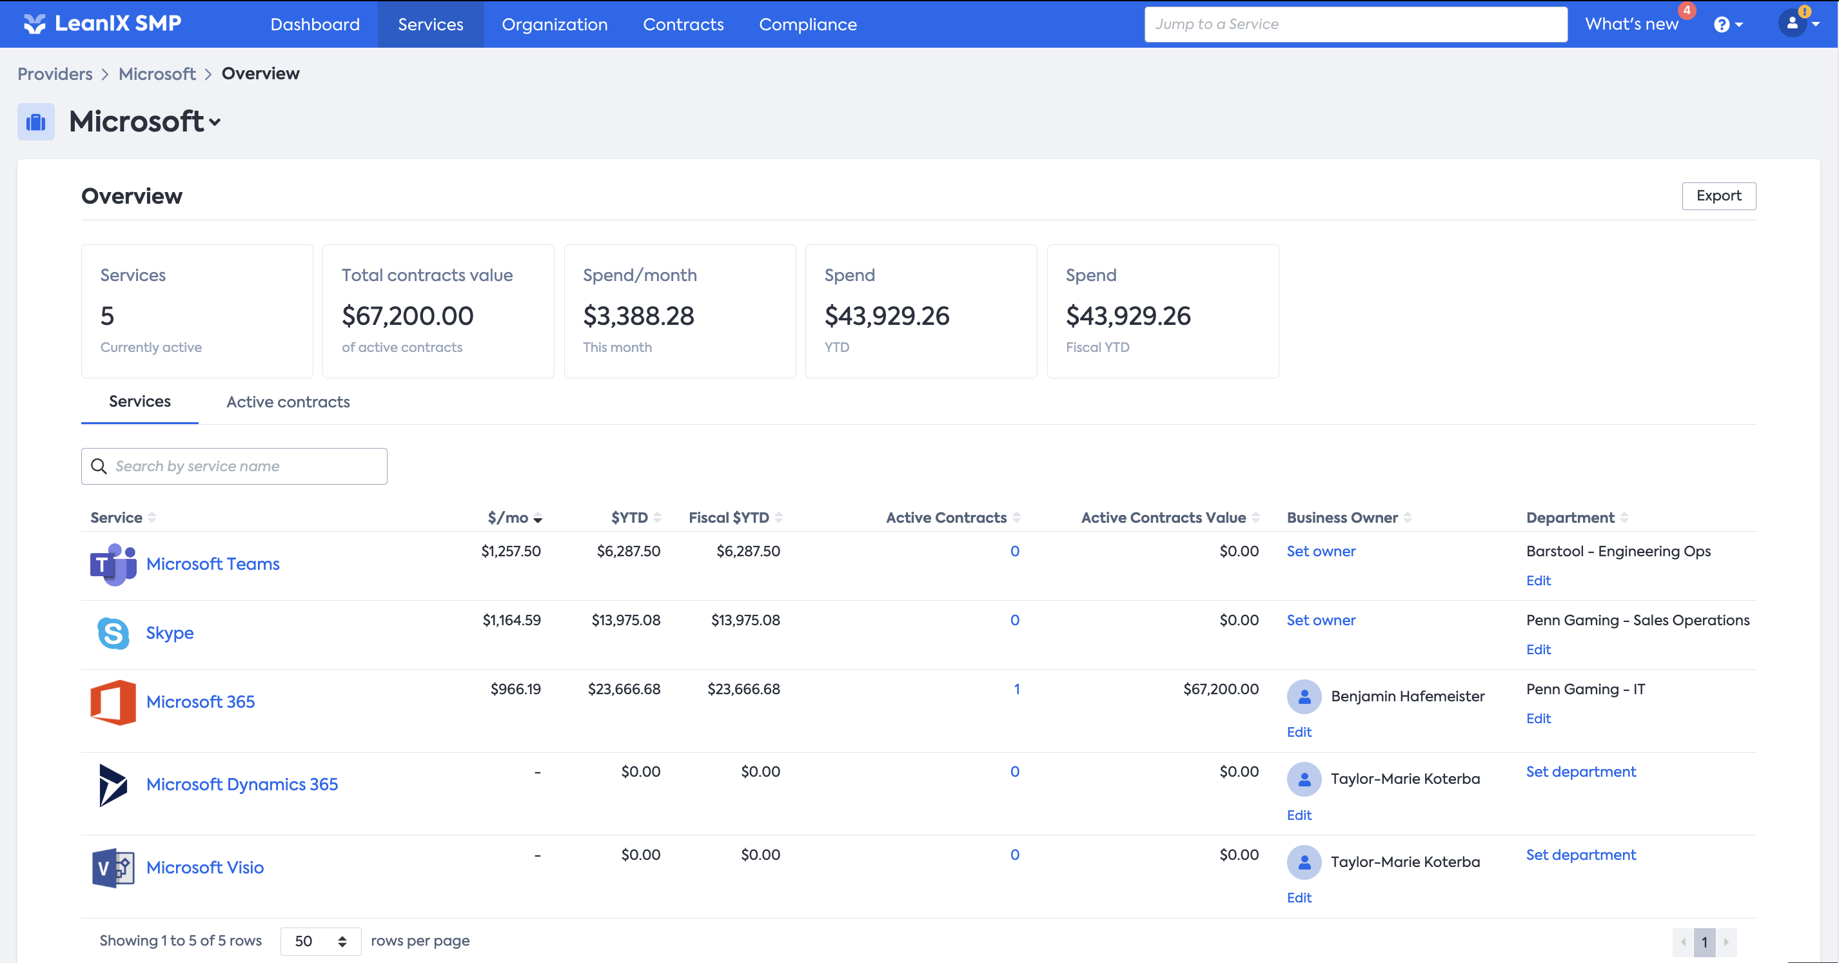Image resolution: width=1839 pixels, height=963 pixels.
Task: Click the Microsoft Visio icon
Action: (113, 868)
